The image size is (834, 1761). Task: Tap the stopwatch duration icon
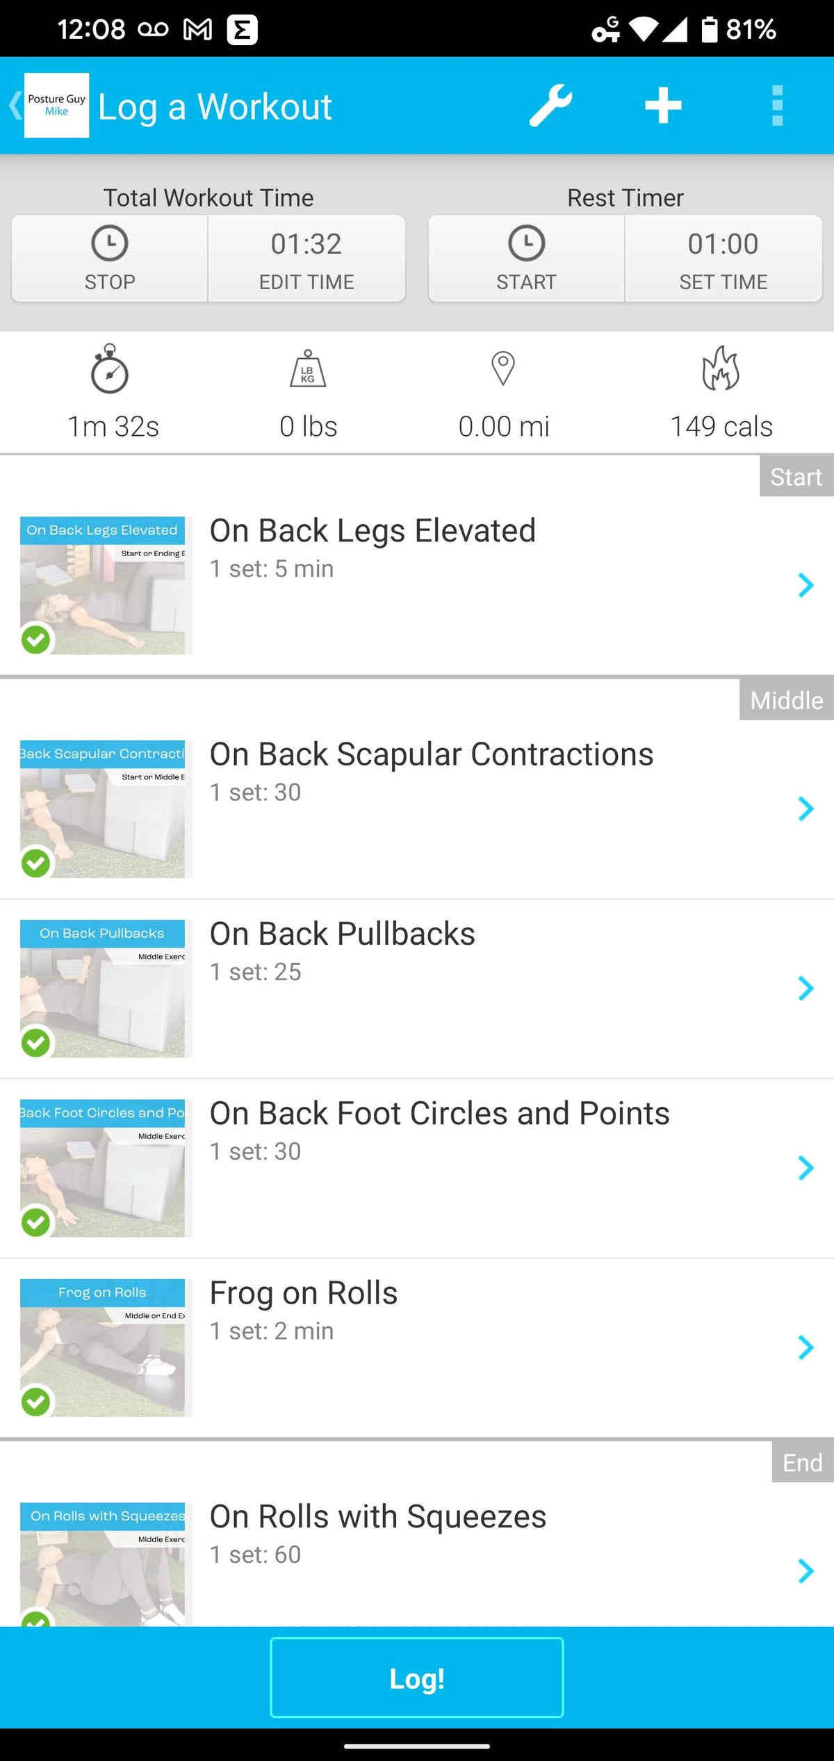tap(110, 369)
